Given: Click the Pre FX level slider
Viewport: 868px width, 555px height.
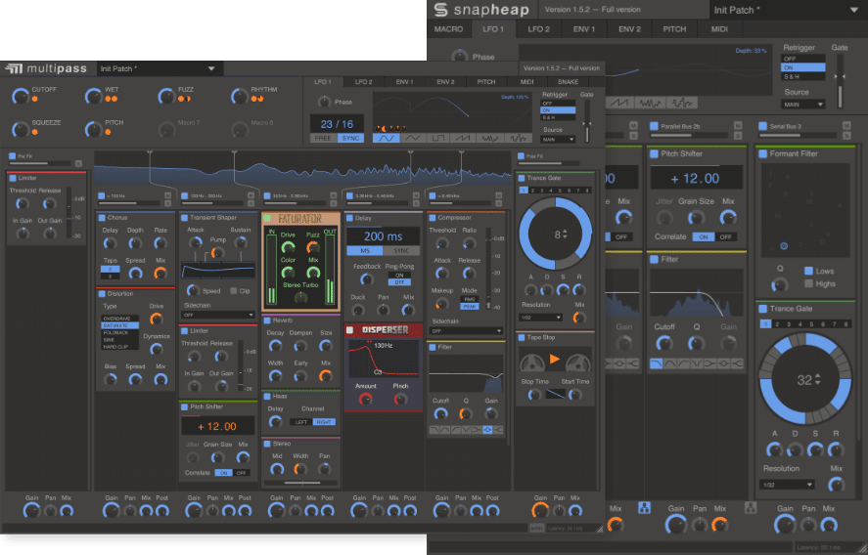Looking at the screenshot, I should click(x=40, y=163).
